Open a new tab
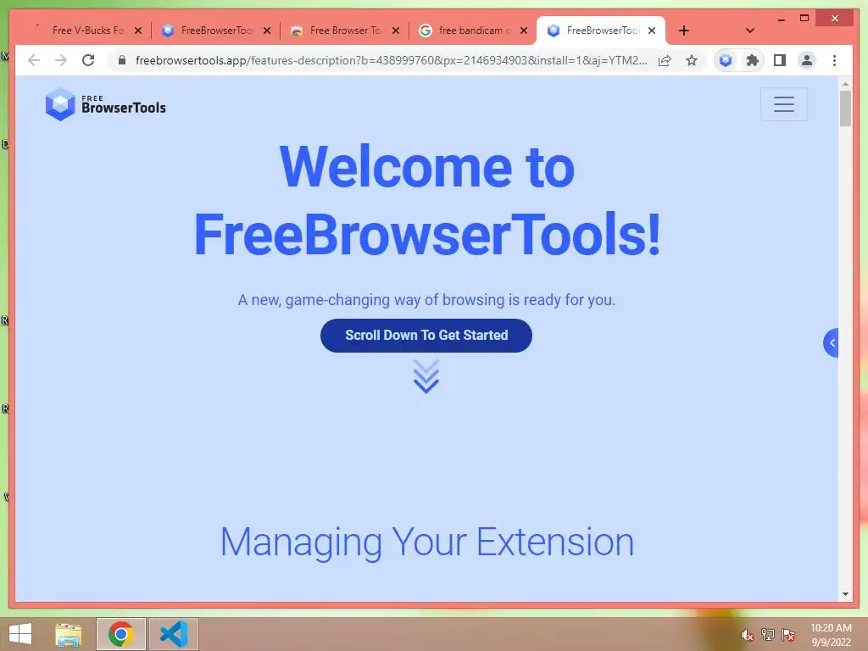This screenshot has height=651, width=868. tap(684, 31)
